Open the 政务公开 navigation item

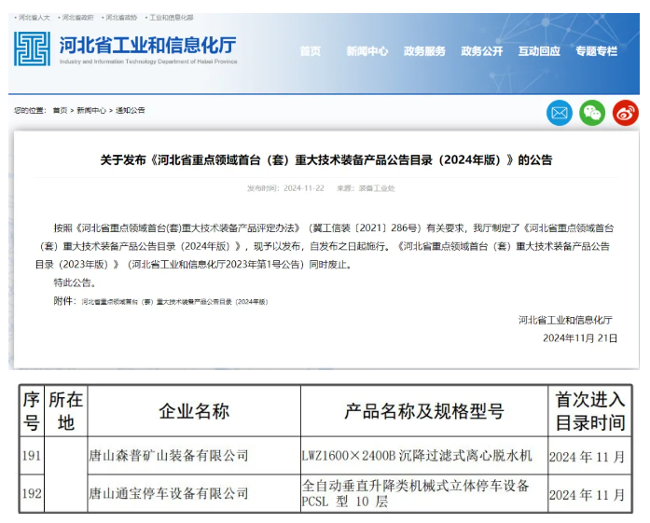pyautogui.click(x=482, y=51)
